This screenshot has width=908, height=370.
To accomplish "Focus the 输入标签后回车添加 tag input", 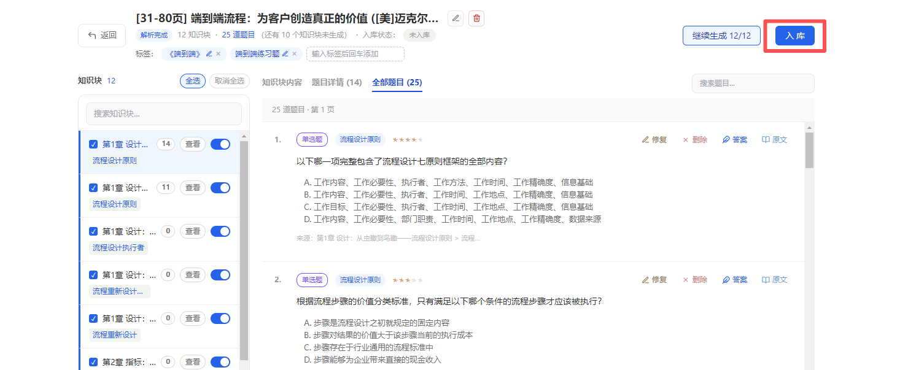I will click(x=355, y=54).
